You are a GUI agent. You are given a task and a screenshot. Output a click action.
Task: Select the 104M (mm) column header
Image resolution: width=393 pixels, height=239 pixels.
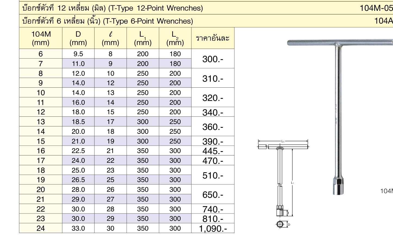41,38
